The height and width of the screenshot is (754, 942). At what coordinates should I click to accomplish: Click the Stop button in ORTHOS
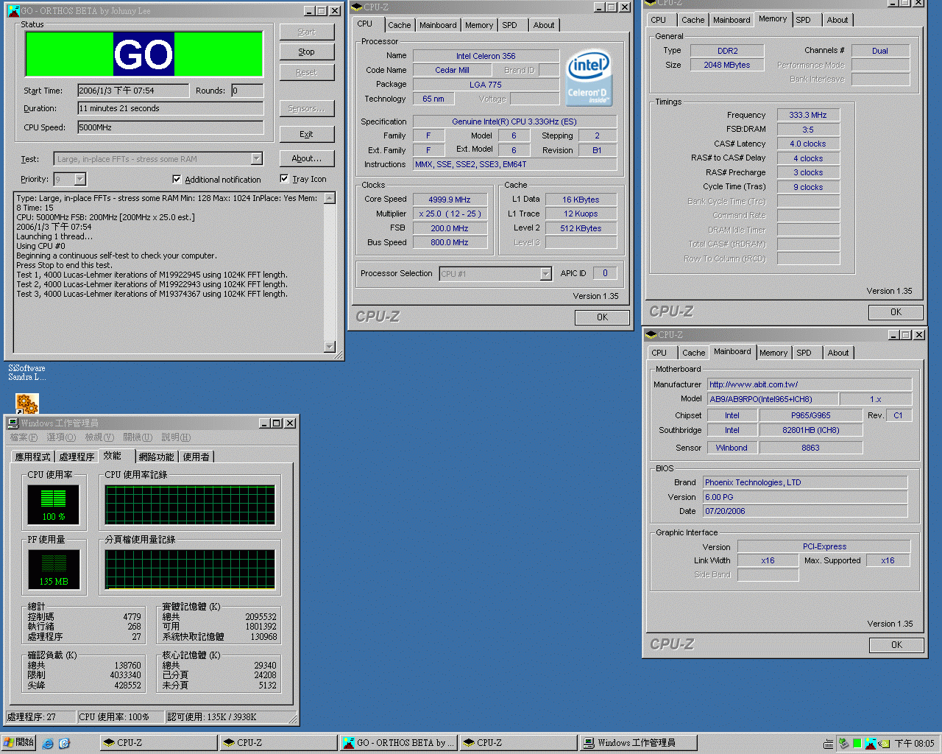tap(307, 52)
